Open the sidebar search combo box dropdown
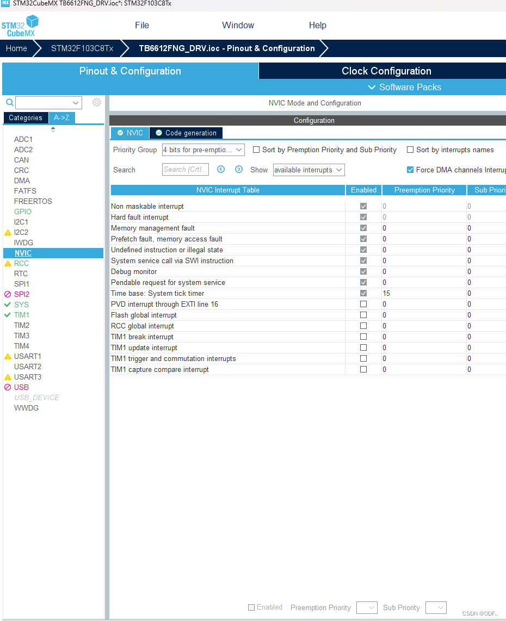Viewport: 506px width, 621px height. (x=75, y=103)
